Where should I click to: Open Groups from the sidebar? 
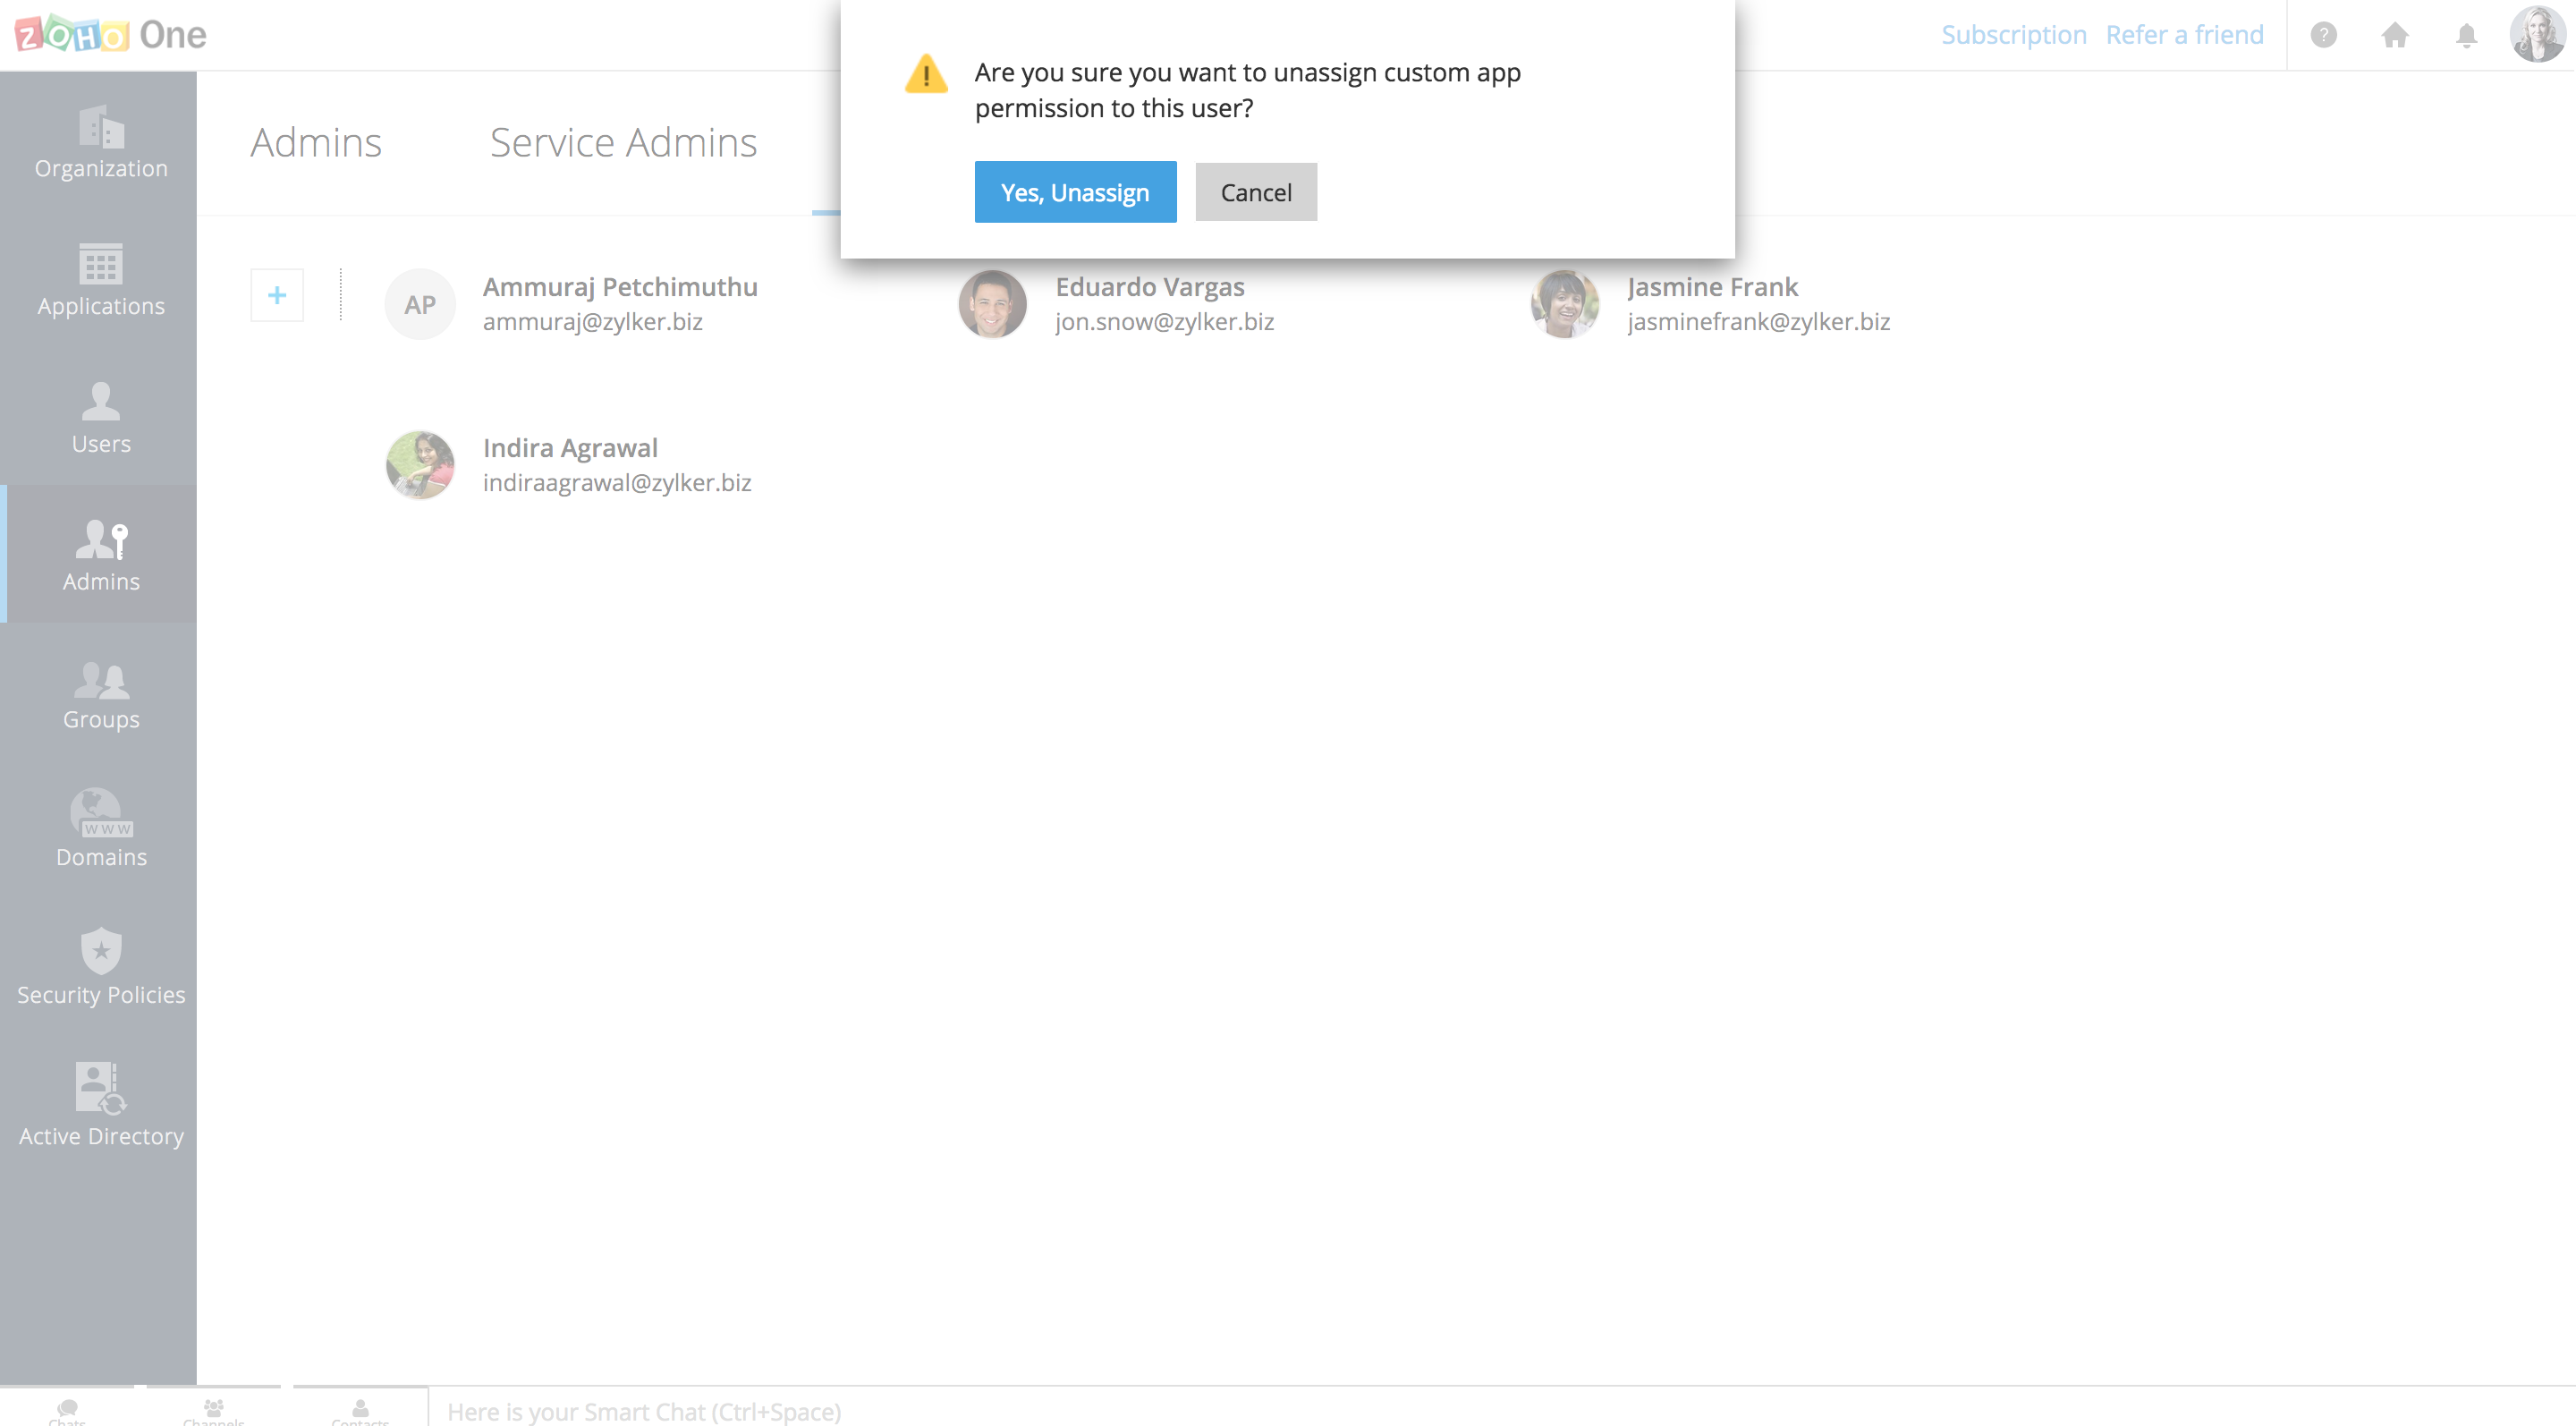(x=101, y=694)
